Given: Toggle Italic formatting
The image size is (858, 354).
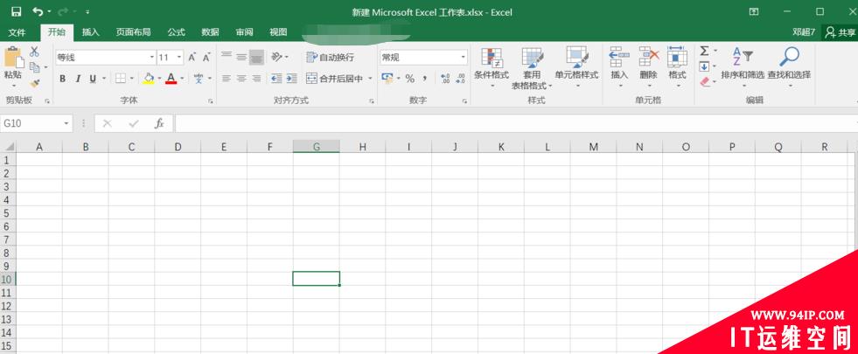Looking at the screenshot, I should pyautogui.click(x=78, y=79).
